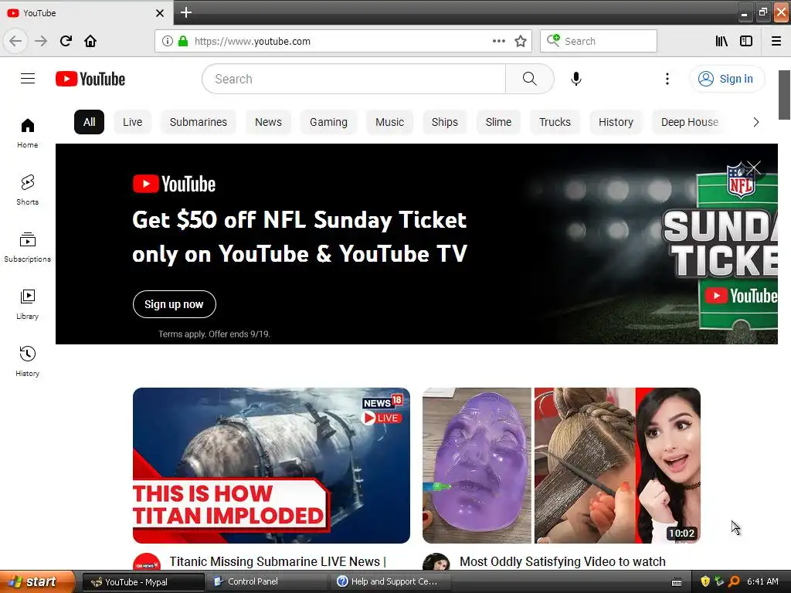This screenshot has width=791, height=593.
Task: Open the Titan Imploded video thumbnail
Action: click(271, 466)
